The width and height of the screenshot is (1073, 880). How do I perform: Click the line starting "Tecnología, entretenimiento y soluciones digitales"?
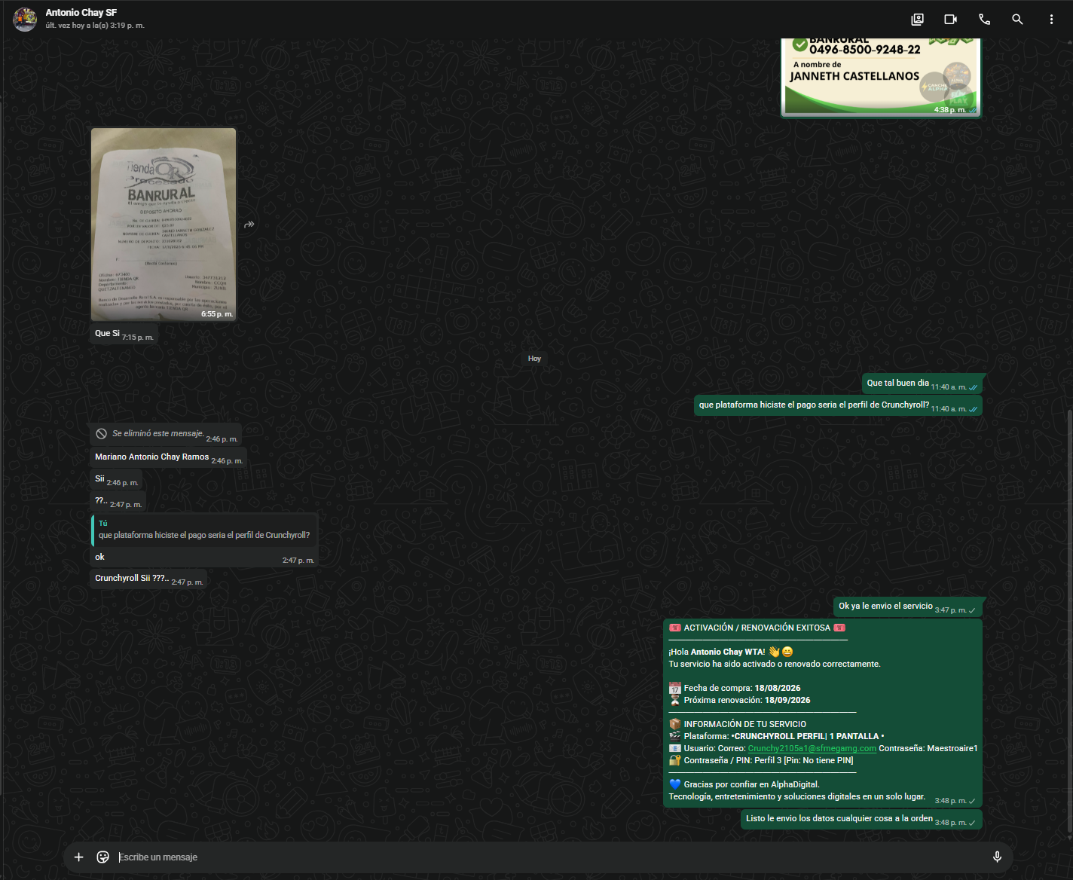[797, 796]
